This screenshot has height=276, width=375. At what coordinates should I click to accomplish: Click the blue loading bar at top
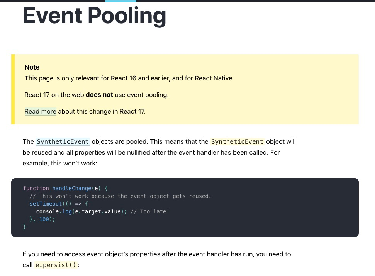(x=120, y=1)
